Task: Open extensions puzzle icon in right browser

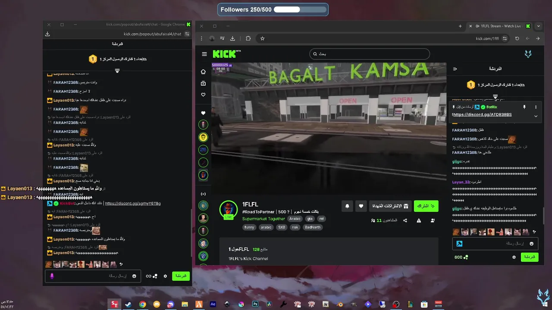Action: click(248, 38)
